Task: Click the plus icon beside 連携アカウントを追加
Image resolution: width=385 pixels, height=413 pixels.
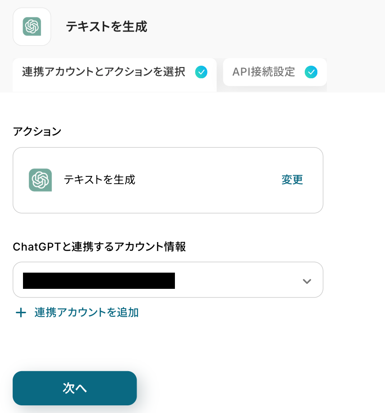Action: [x=21, y=313]
